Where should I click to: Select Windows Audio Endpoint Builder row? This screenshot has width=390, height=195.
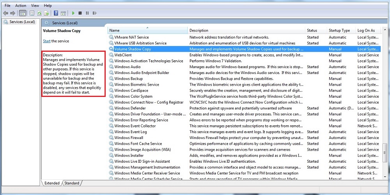(244, 73)
